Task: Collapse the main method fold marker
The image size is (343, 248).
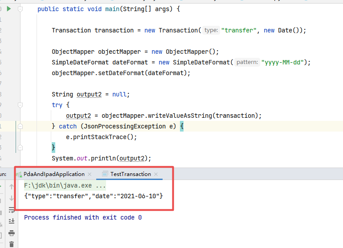Action: pyautogui.click(x=20, y=9)
